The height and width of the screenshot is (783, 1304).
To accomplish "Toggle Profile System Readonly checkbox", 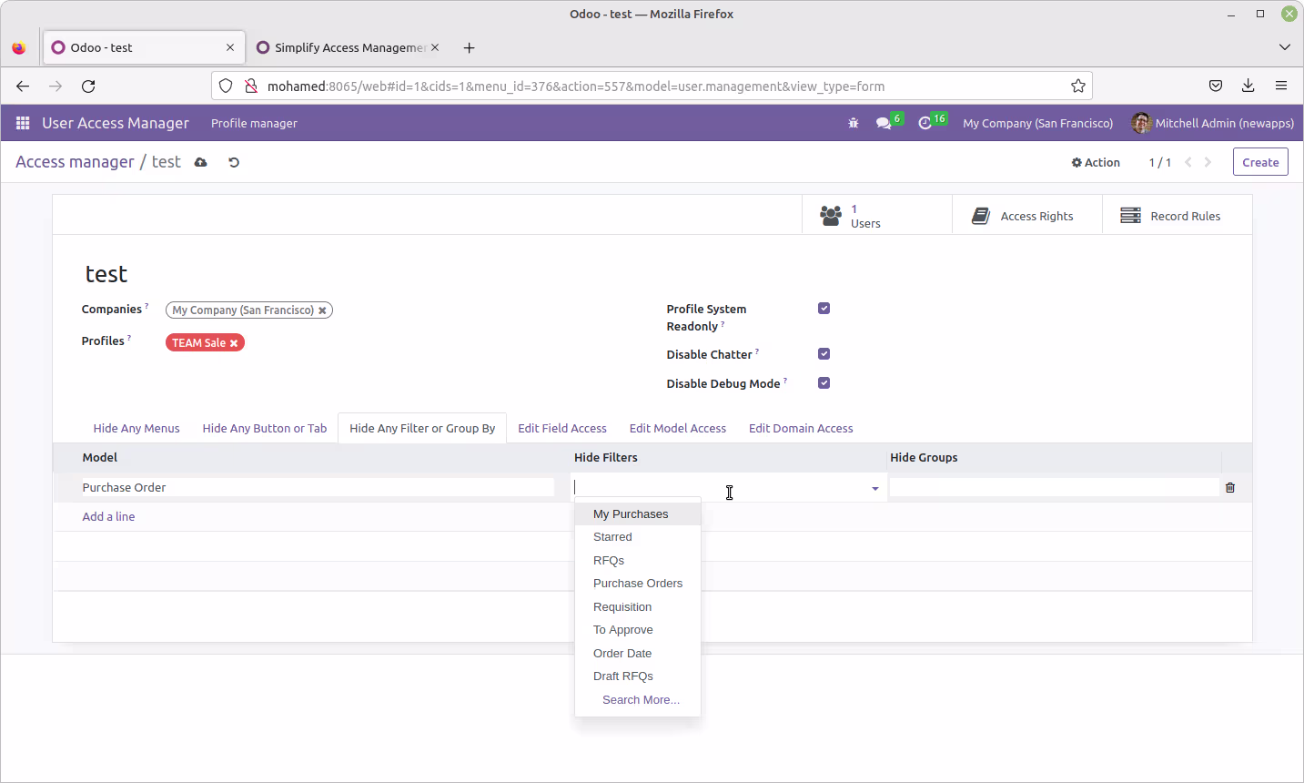I will tap(824, 309).
